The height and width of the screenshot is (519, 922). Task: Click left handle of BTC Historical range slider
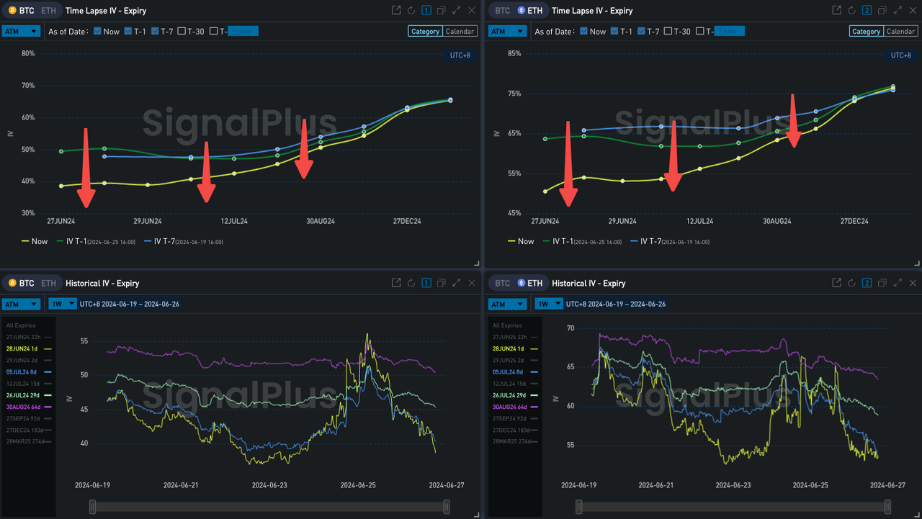[92, 507]
